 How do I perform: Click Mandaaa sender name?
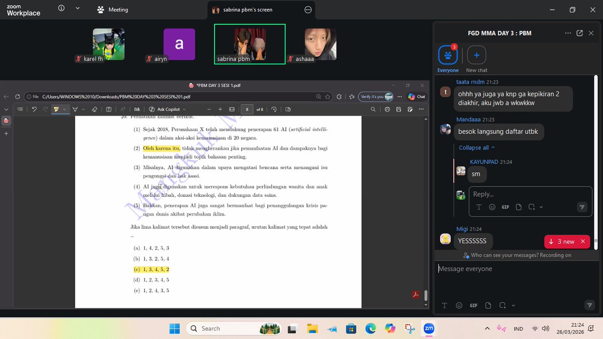(468, 120)
